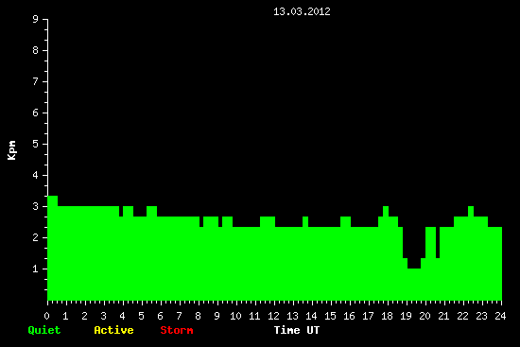Click the lowest green bar near hour 19.5
The height and width of the screenshot is (347, 520).
pyautogui.click(x=414, y=285)
